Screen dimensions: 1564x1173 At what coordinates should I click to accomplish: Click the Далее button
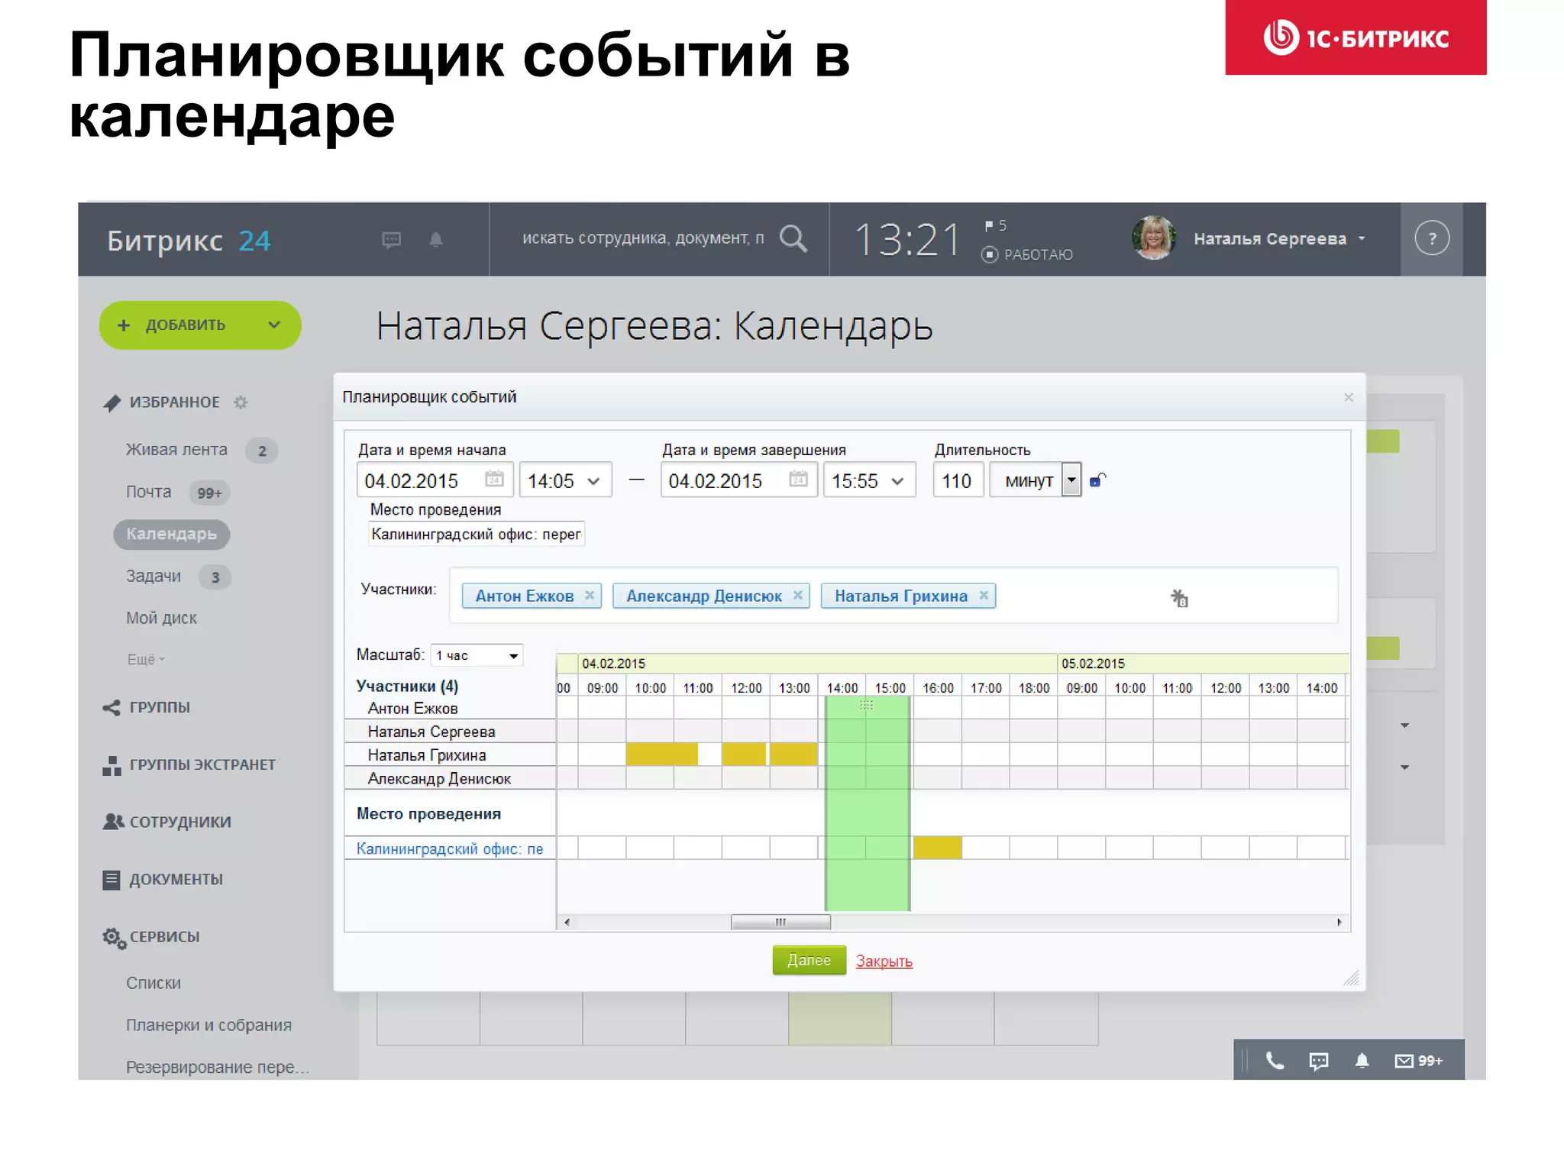(x=809, y=960)
